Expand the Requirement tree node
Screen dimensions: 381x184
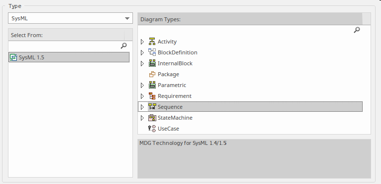point(142,96)
